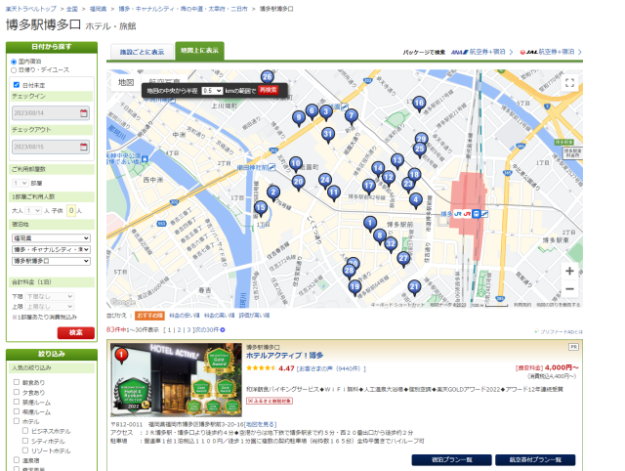Image resolution: width=625 pixels, height=471 pixels.
Task: Select map marker 7
Action: (x=351, y=115)
